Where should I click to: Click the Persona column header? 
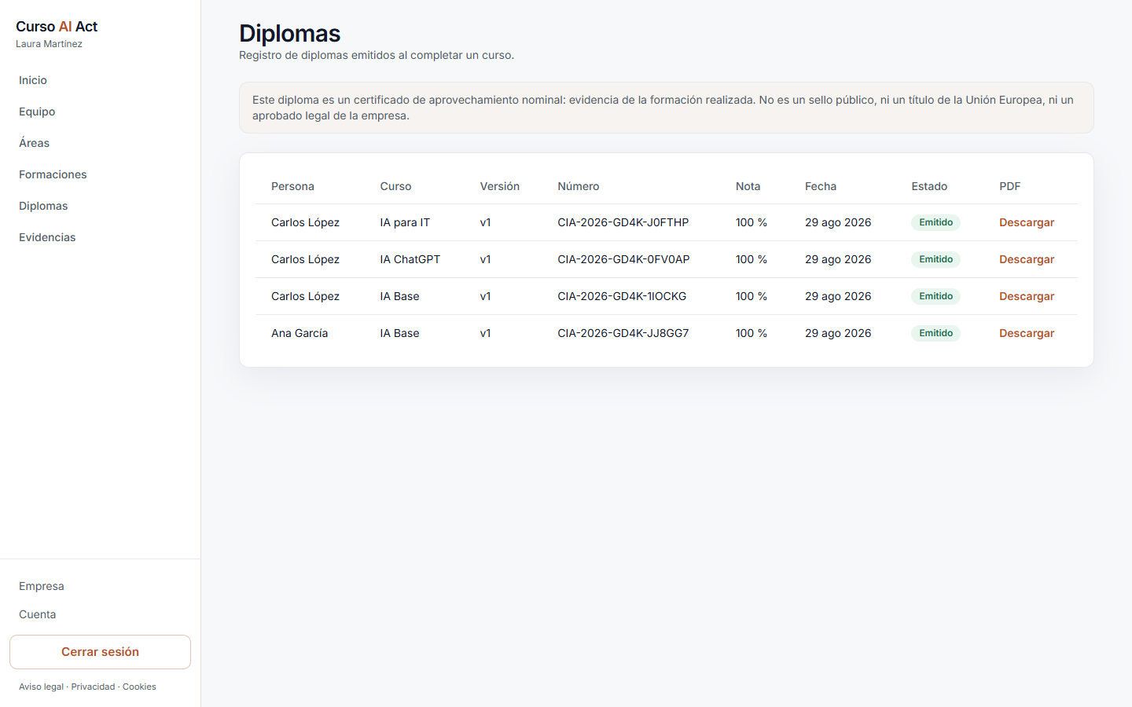pyautogui.click(x=292, y=186)
